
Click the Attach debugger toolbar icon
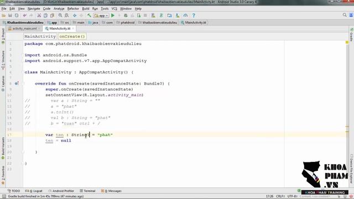139,15
